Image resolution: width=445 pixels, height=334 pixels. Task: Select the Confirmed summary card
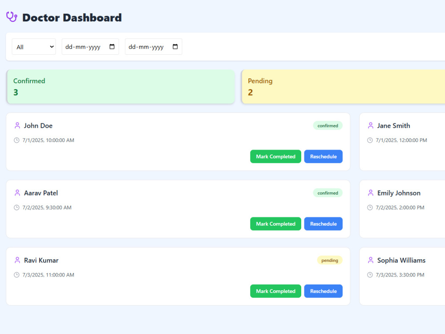121,87
